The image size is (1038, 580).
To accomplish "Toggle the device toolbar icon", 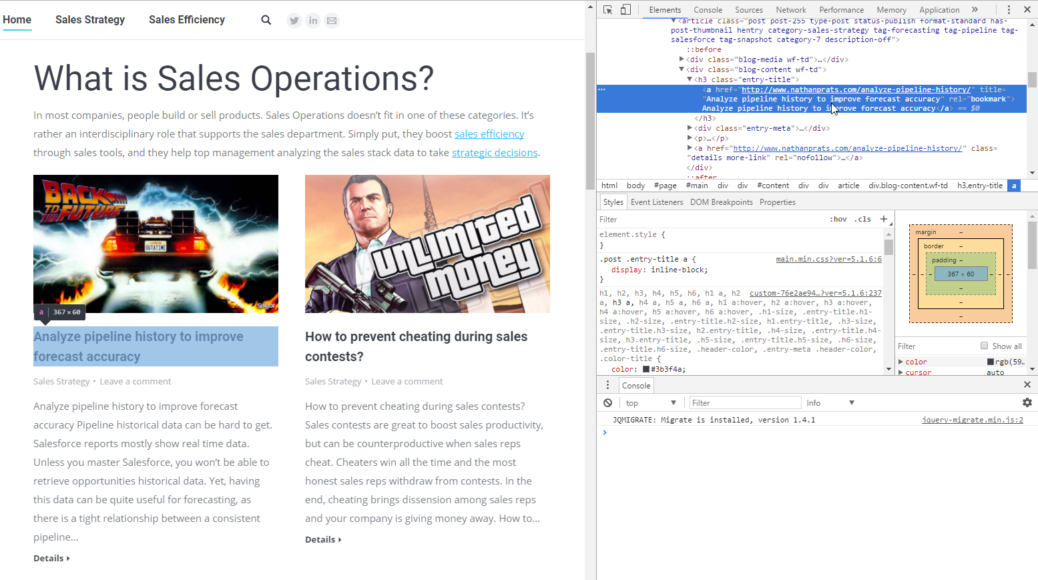I will pos(625,9).
